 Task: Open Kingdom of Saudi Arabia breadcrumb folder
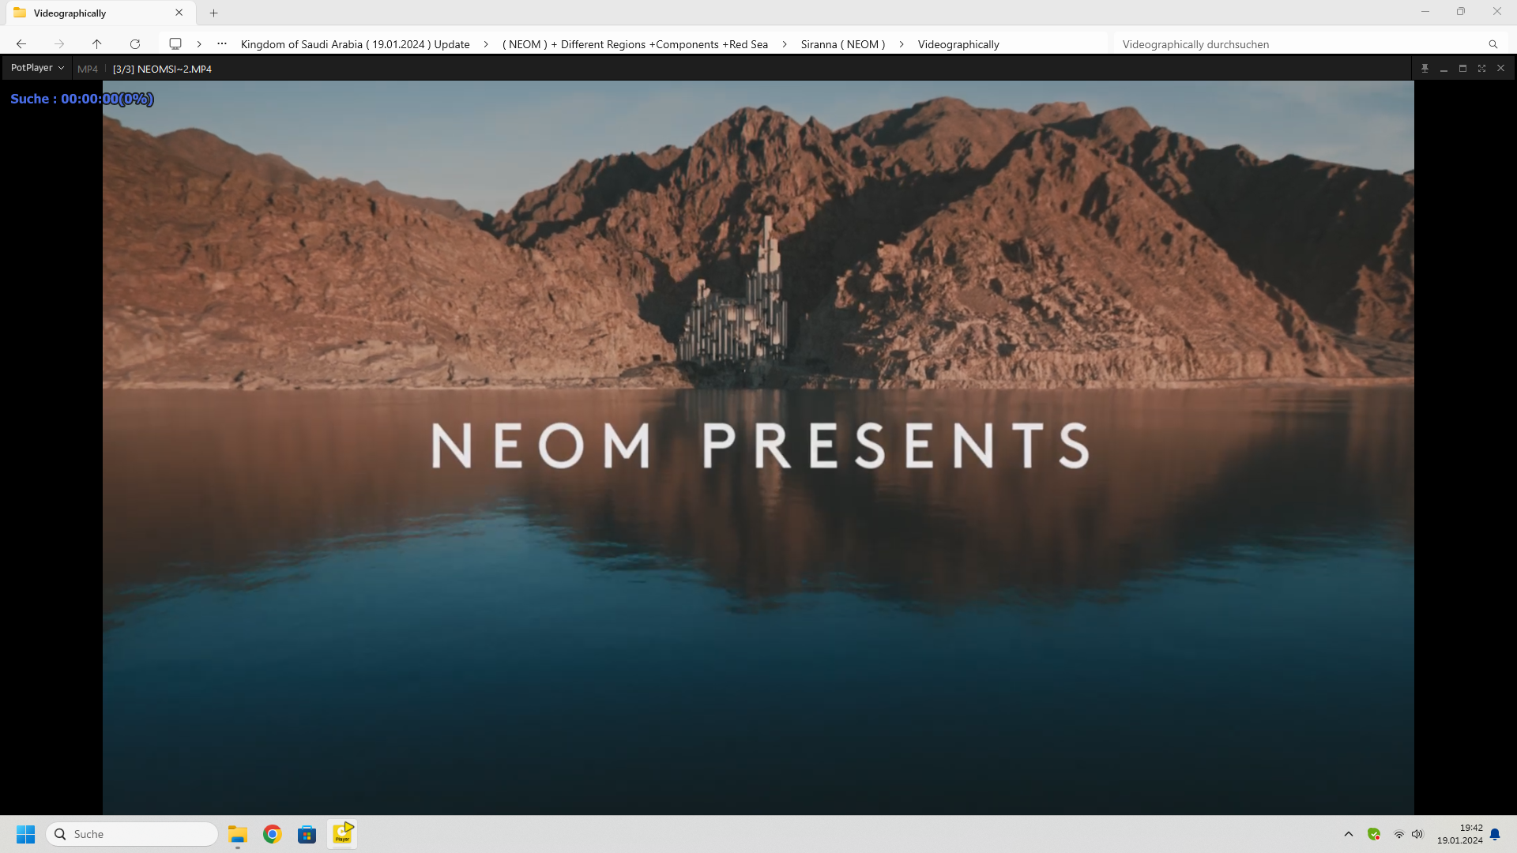coord(355,45)
